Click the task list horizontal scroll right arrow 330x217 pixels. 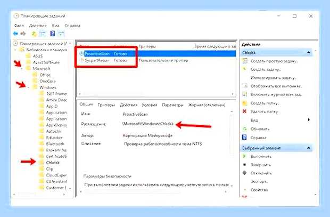pos(233,94)
